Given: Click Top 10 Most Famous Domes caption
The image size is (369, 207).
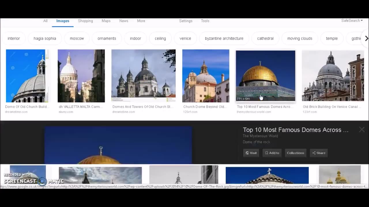Looking at the screenshot, I should (265, 107).
